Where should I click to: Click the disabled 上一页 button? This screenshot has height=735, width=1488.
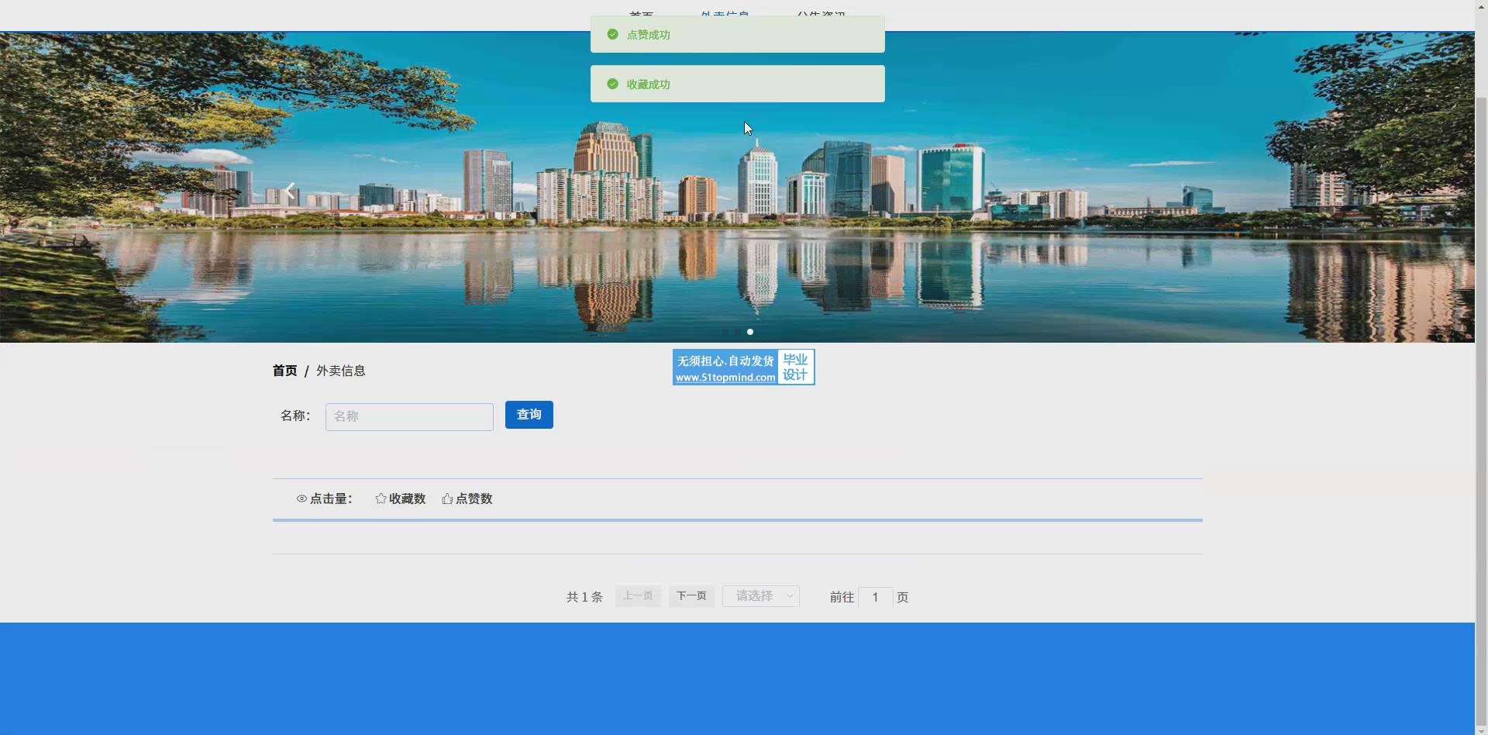click(x=638, y=596)
